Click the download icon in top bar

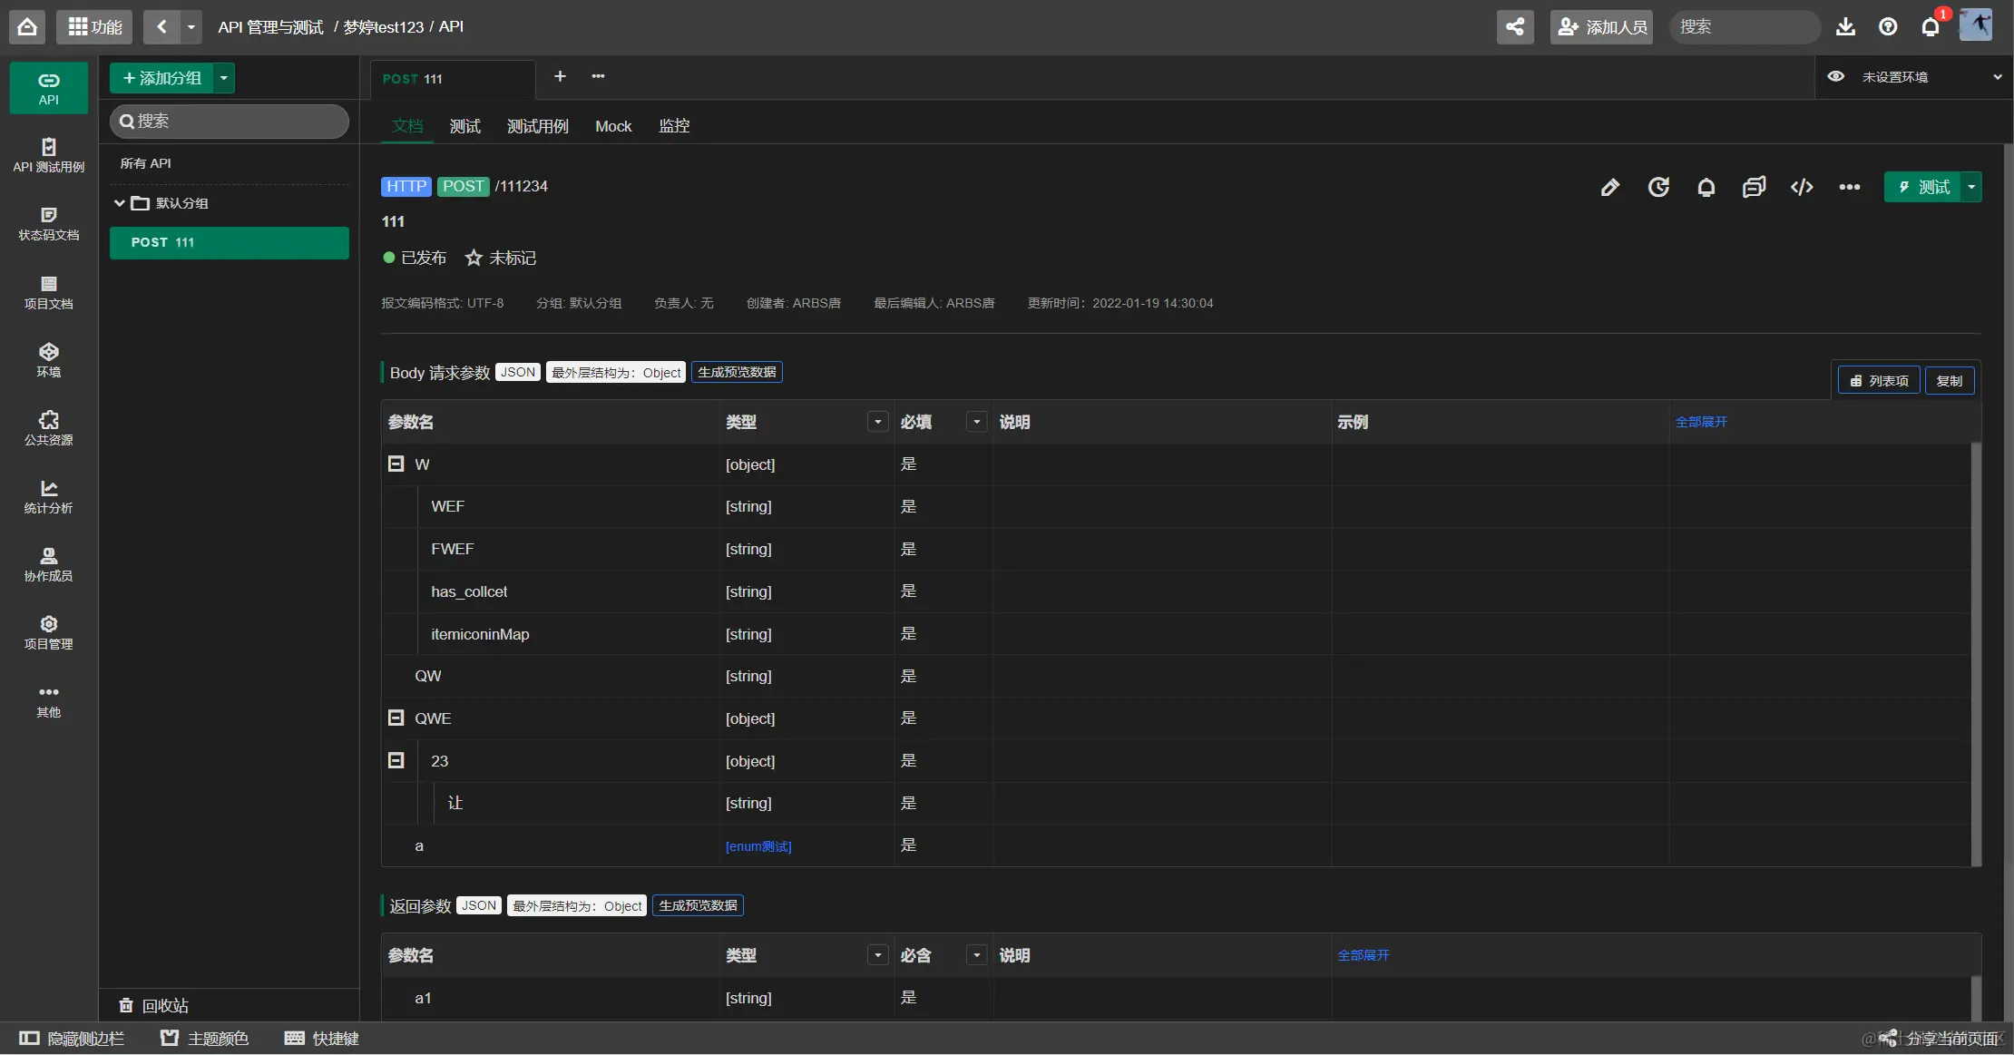[1845, 27]
